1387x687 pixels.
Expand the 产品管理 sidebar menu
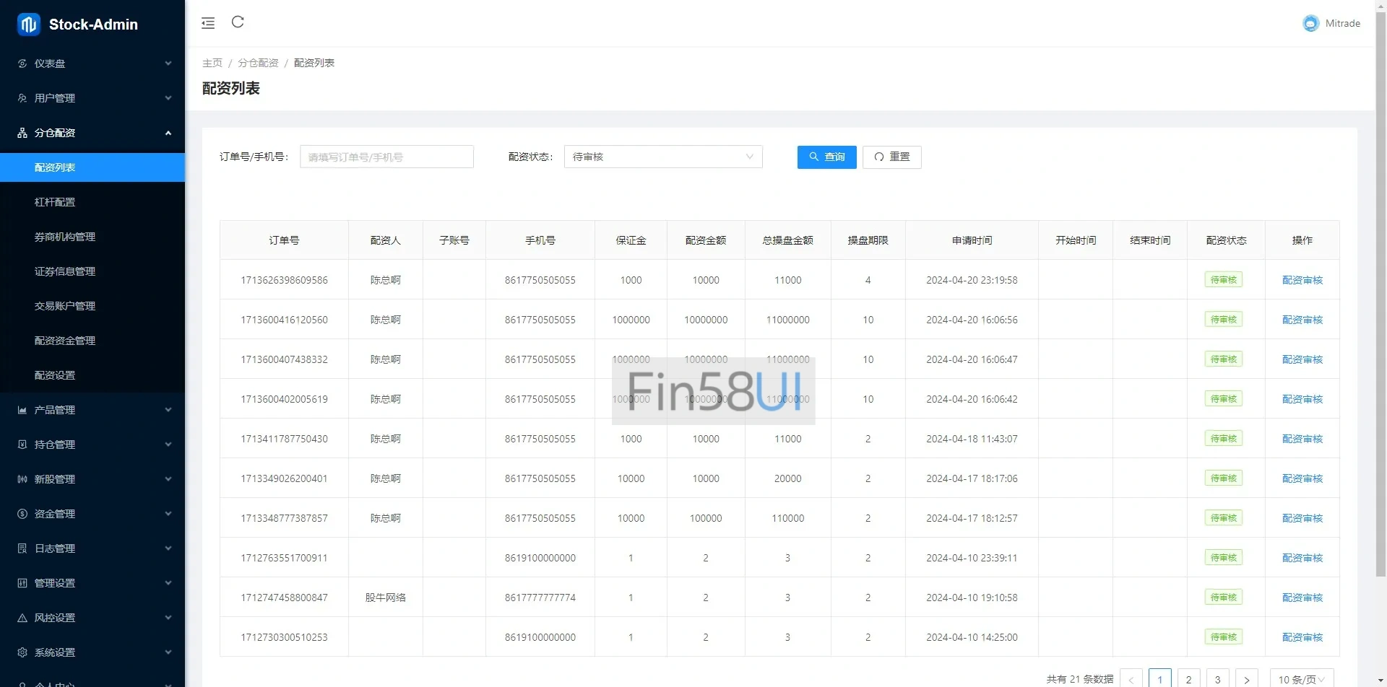pos(92,410)
